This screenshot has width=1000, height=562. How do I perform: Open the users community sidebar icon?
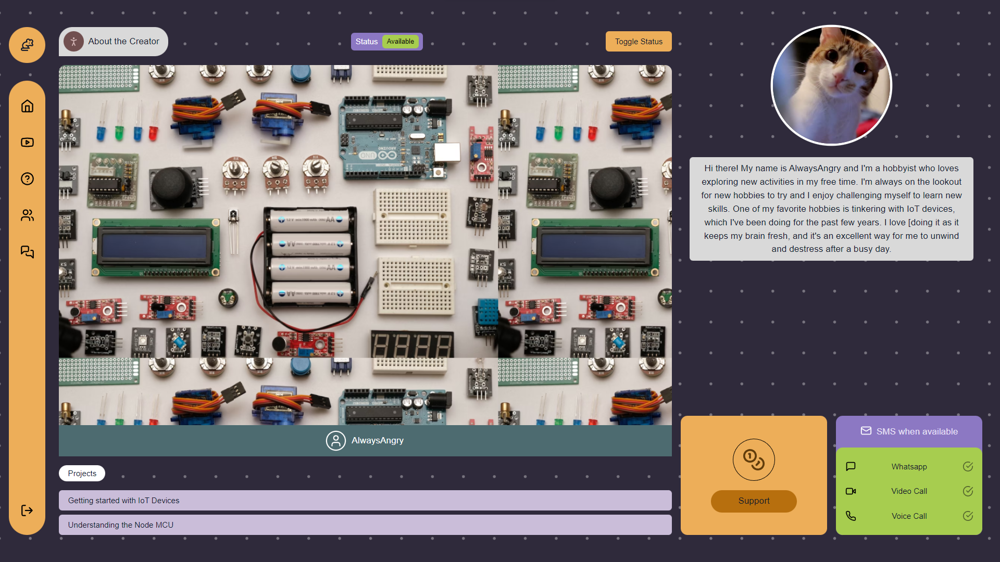tap(27, 215)
